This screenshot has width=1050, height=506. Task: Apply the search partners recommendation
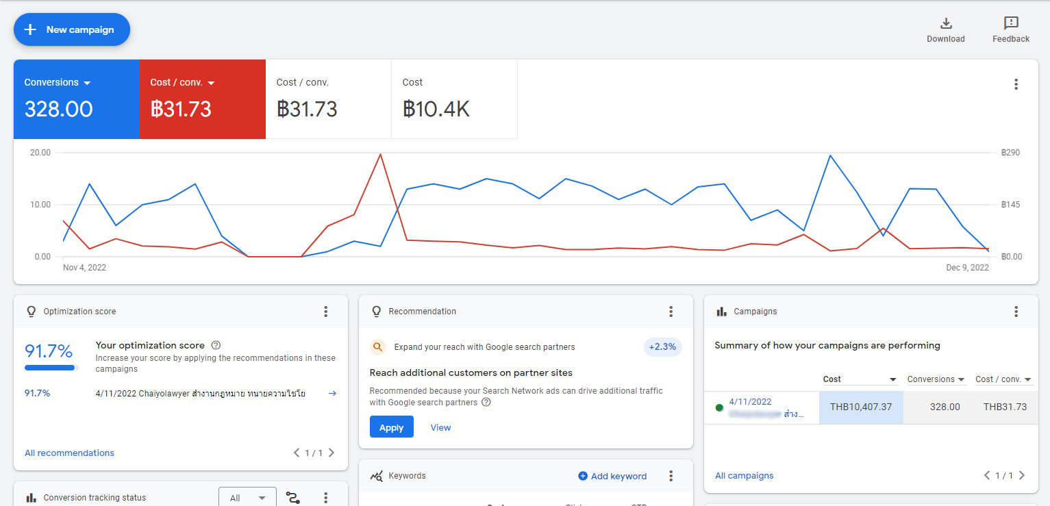click(x=392, y=427)
